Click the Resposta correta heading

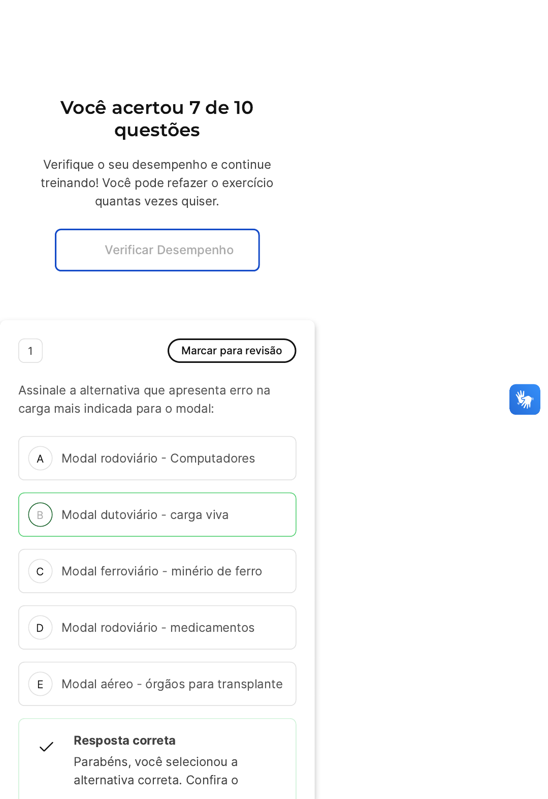click(124, 741)
